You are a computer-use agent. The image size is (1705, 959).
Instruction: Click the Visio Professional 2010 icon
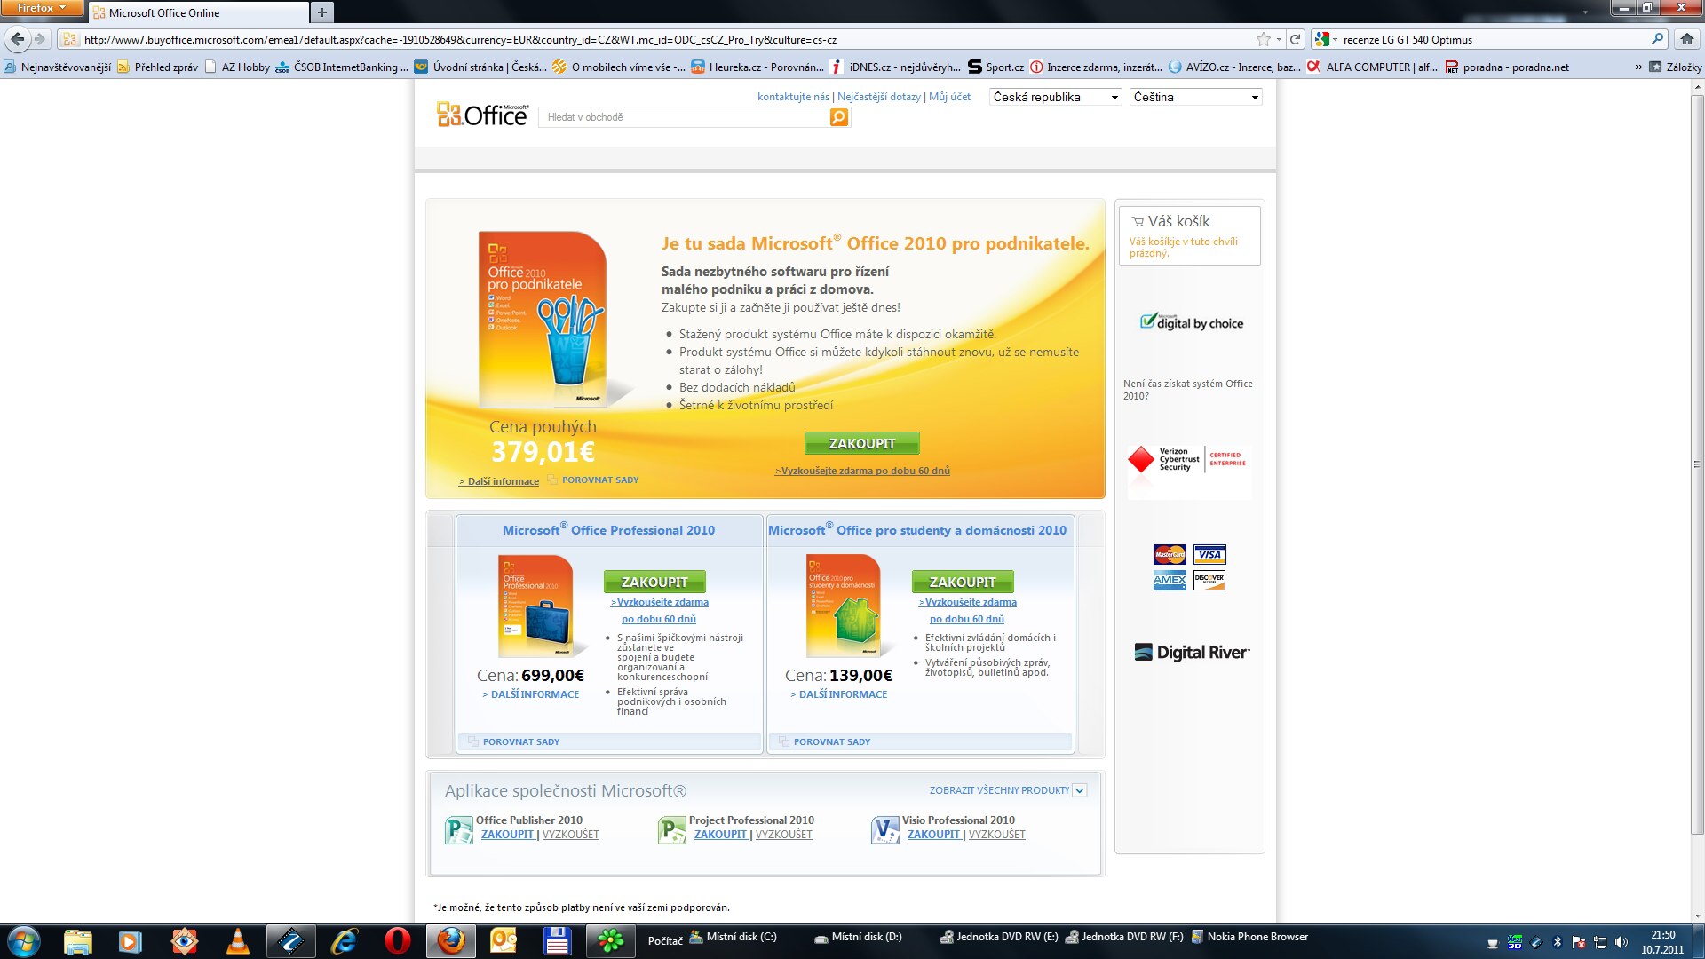[884, 830]
